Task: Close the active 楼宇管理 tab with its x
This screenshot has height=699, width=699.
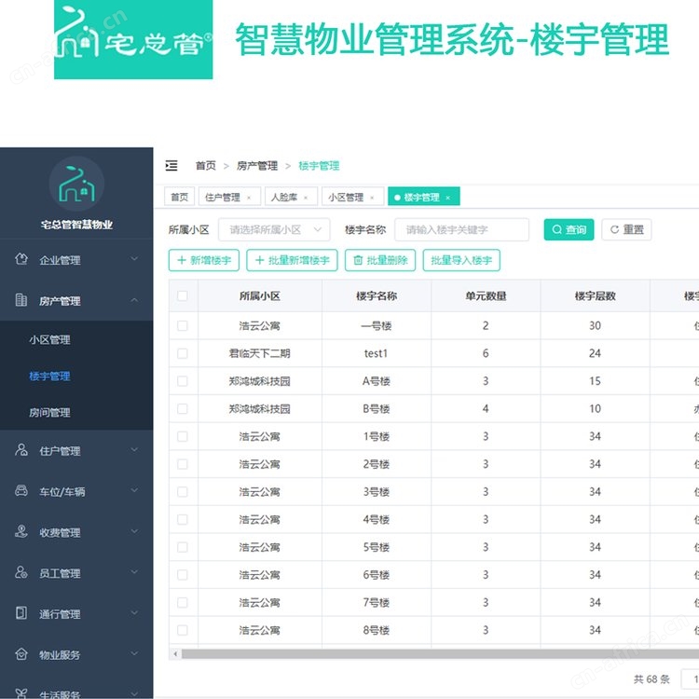Action: click(448, 198)
